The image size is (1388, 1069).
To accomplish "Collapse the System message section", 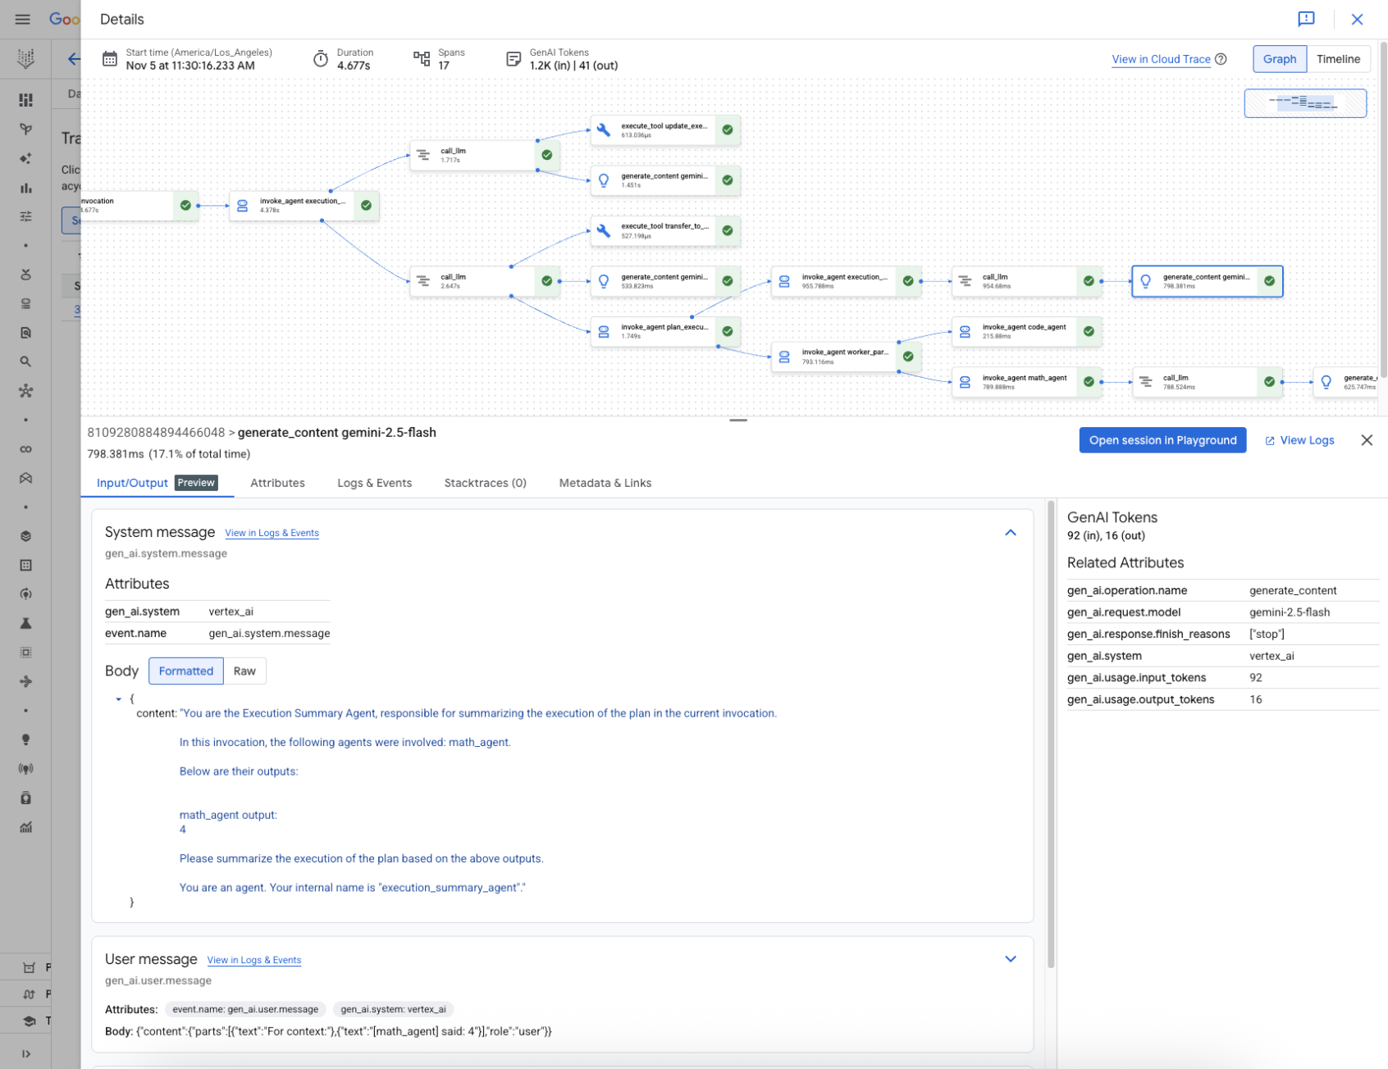I will [1011, 533].
